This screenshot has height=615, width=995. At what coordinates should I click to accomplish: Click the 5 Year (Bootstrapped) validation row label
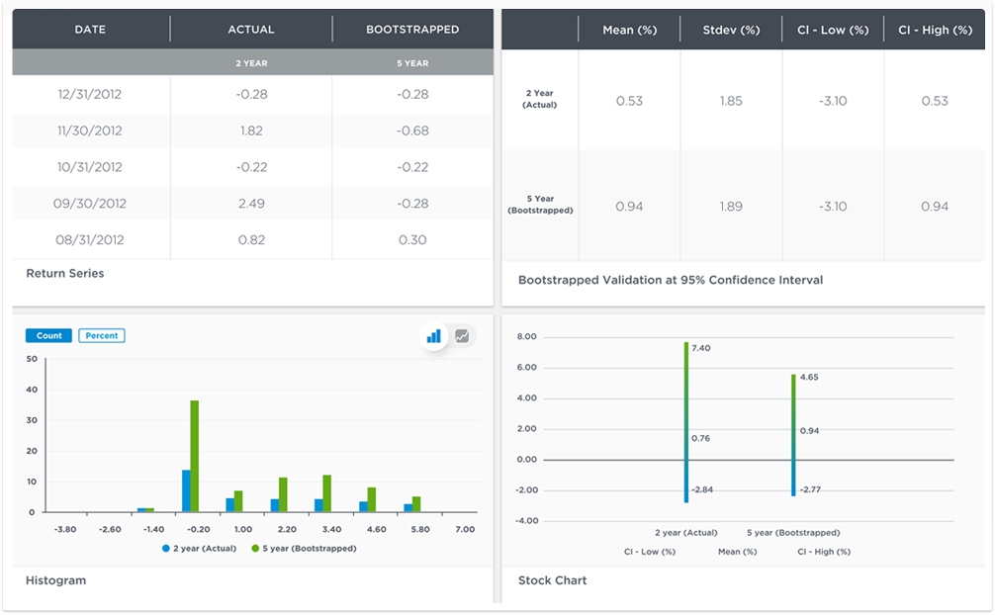pyautogui.click(x=540, y=205)
